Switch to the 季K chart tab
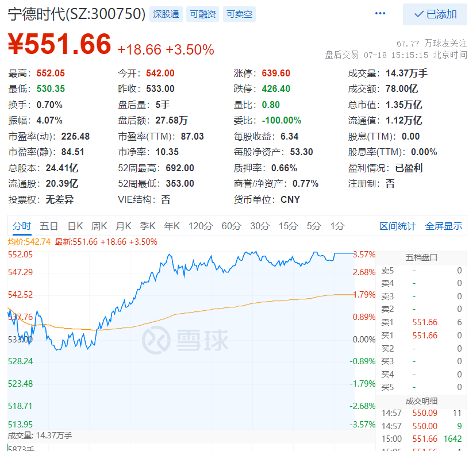Image resolution: width=469 pixels, height=451 pixels. [x=148, y=226]
